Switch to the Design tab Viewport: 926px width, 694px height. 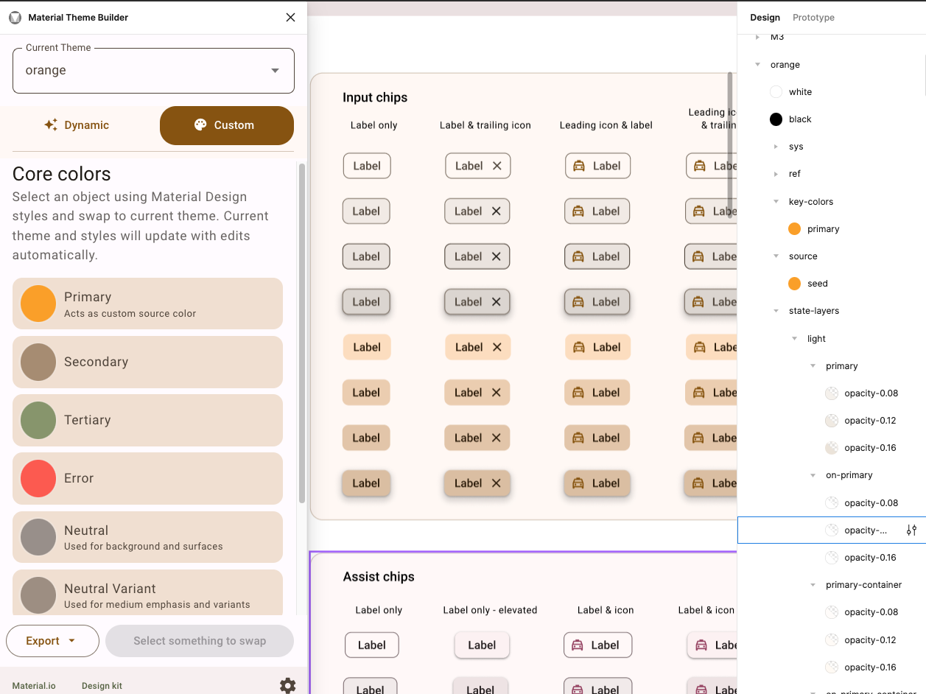pos(765,17)
